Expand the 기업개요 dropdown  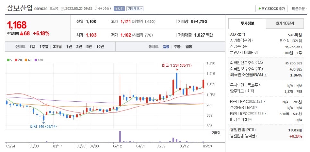coord(135,9)
